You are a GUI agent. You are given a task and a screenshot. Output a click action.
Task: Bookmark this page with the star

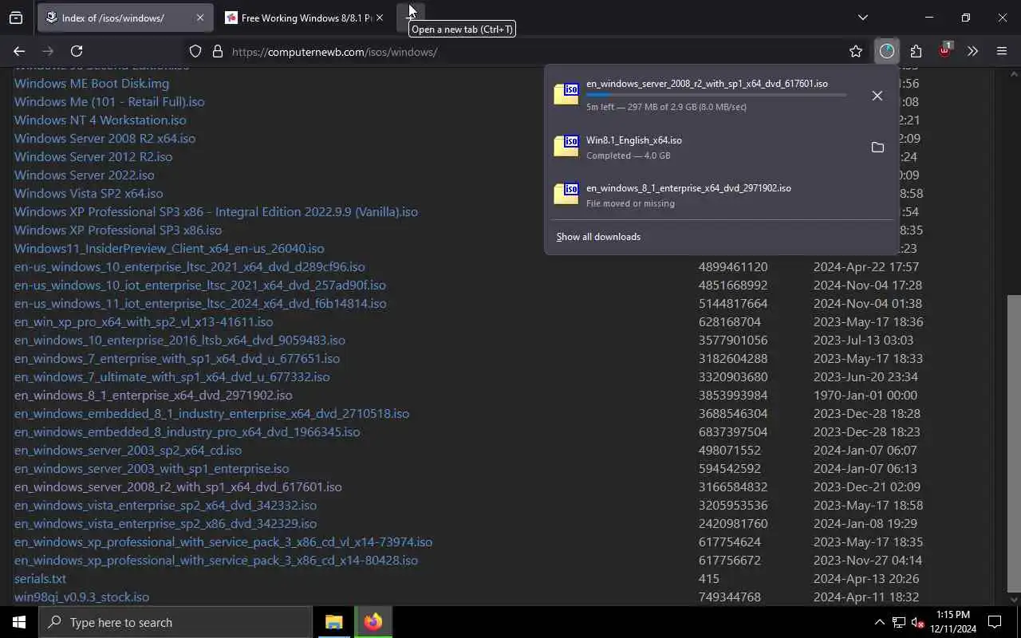coord(856,51)
